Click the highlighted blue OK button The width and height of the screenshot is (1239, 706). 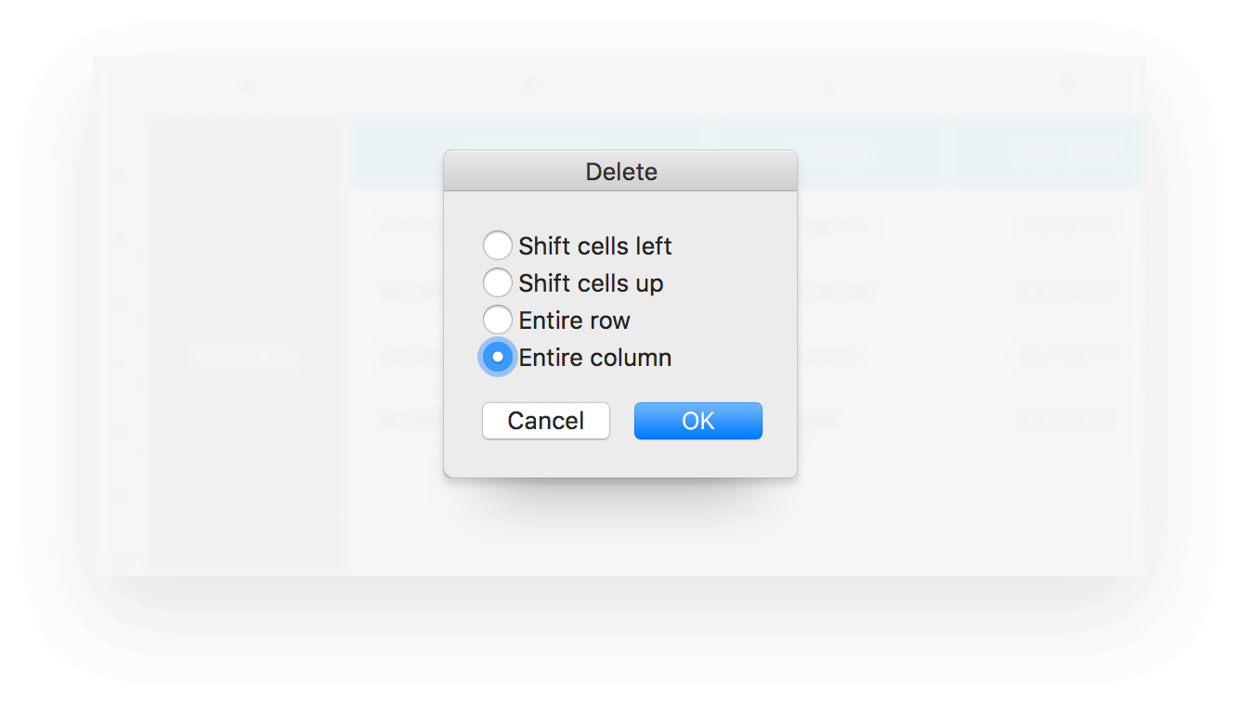tap(698, 420)
